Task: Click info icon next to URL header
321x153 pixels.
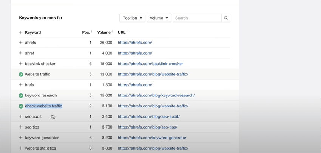Action: click(127, 31)
